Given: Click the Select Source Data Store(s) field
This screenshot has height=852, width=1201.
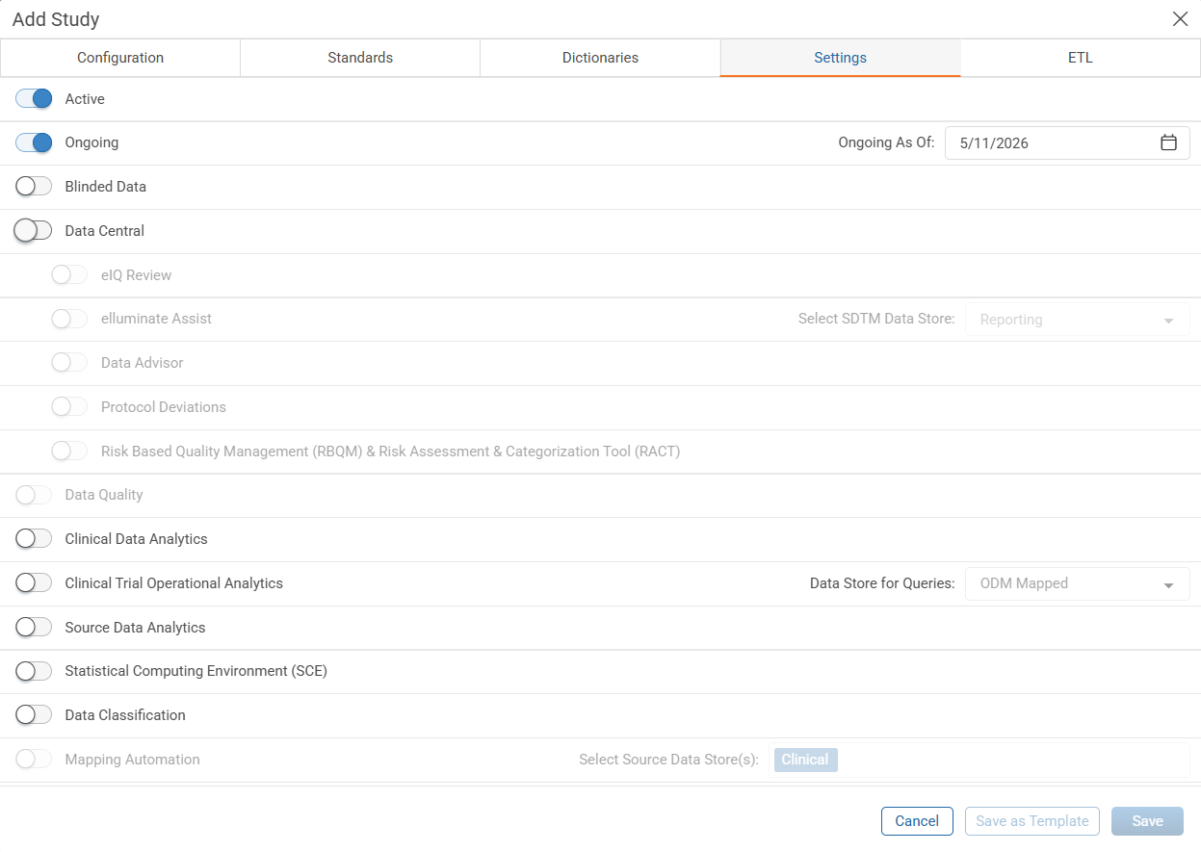Looking at the screenshot, I should click(x=981, y=760).
